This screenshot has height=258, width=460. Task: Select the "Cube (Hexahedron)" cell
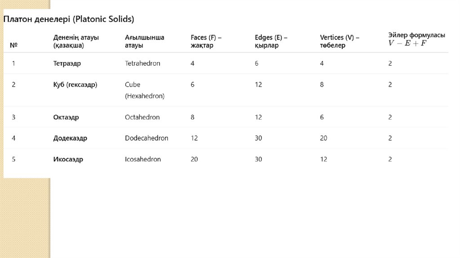[145, 90]
